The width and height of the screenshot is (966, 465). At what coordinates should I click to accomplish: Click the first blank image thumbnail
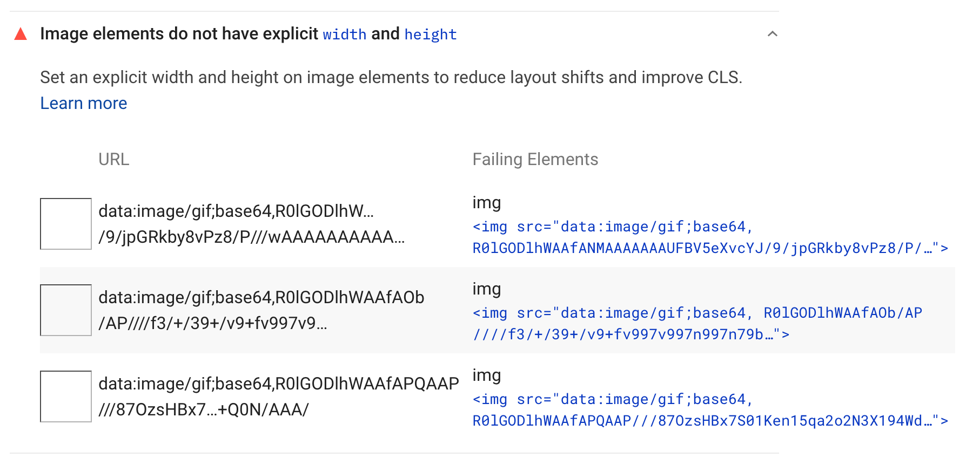[x=66, y=224]
